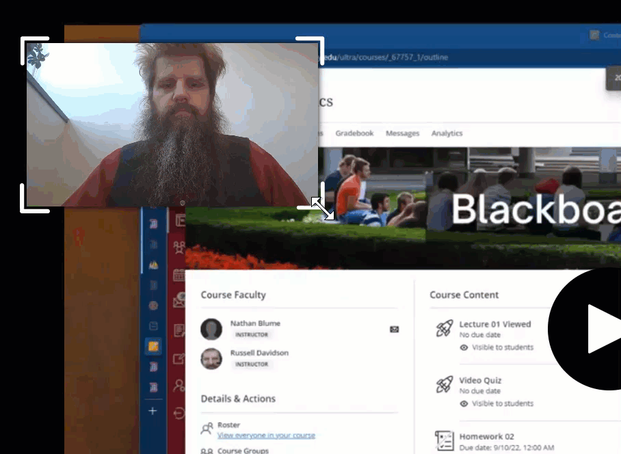
Task: Click the checklist icon beside Homework 02
Action: coord(445,440)
